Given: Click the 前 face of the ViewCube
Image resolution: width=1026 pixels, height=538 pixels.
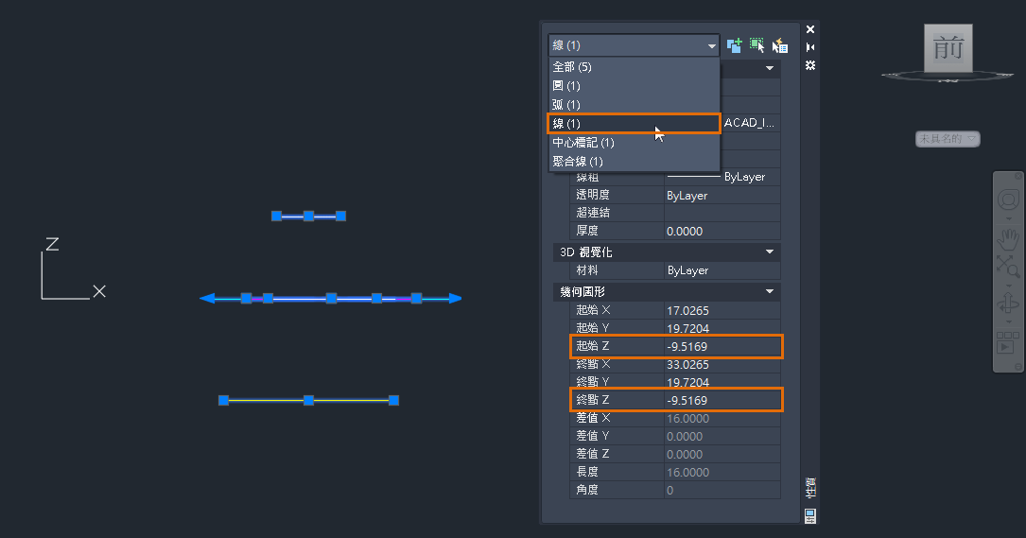Looking at the screenshot, I should pyautogui.click(x=948, y=48).
